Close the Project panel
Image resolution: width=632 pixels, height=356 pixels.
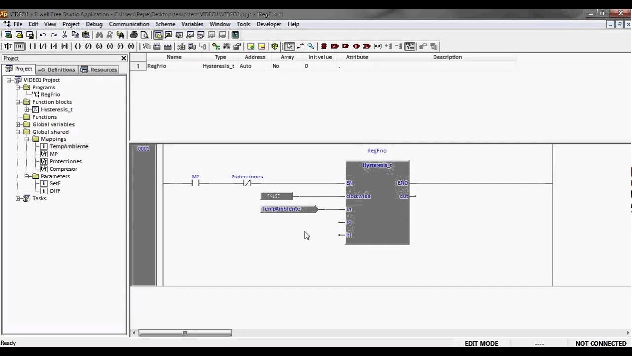pos(124,58)
